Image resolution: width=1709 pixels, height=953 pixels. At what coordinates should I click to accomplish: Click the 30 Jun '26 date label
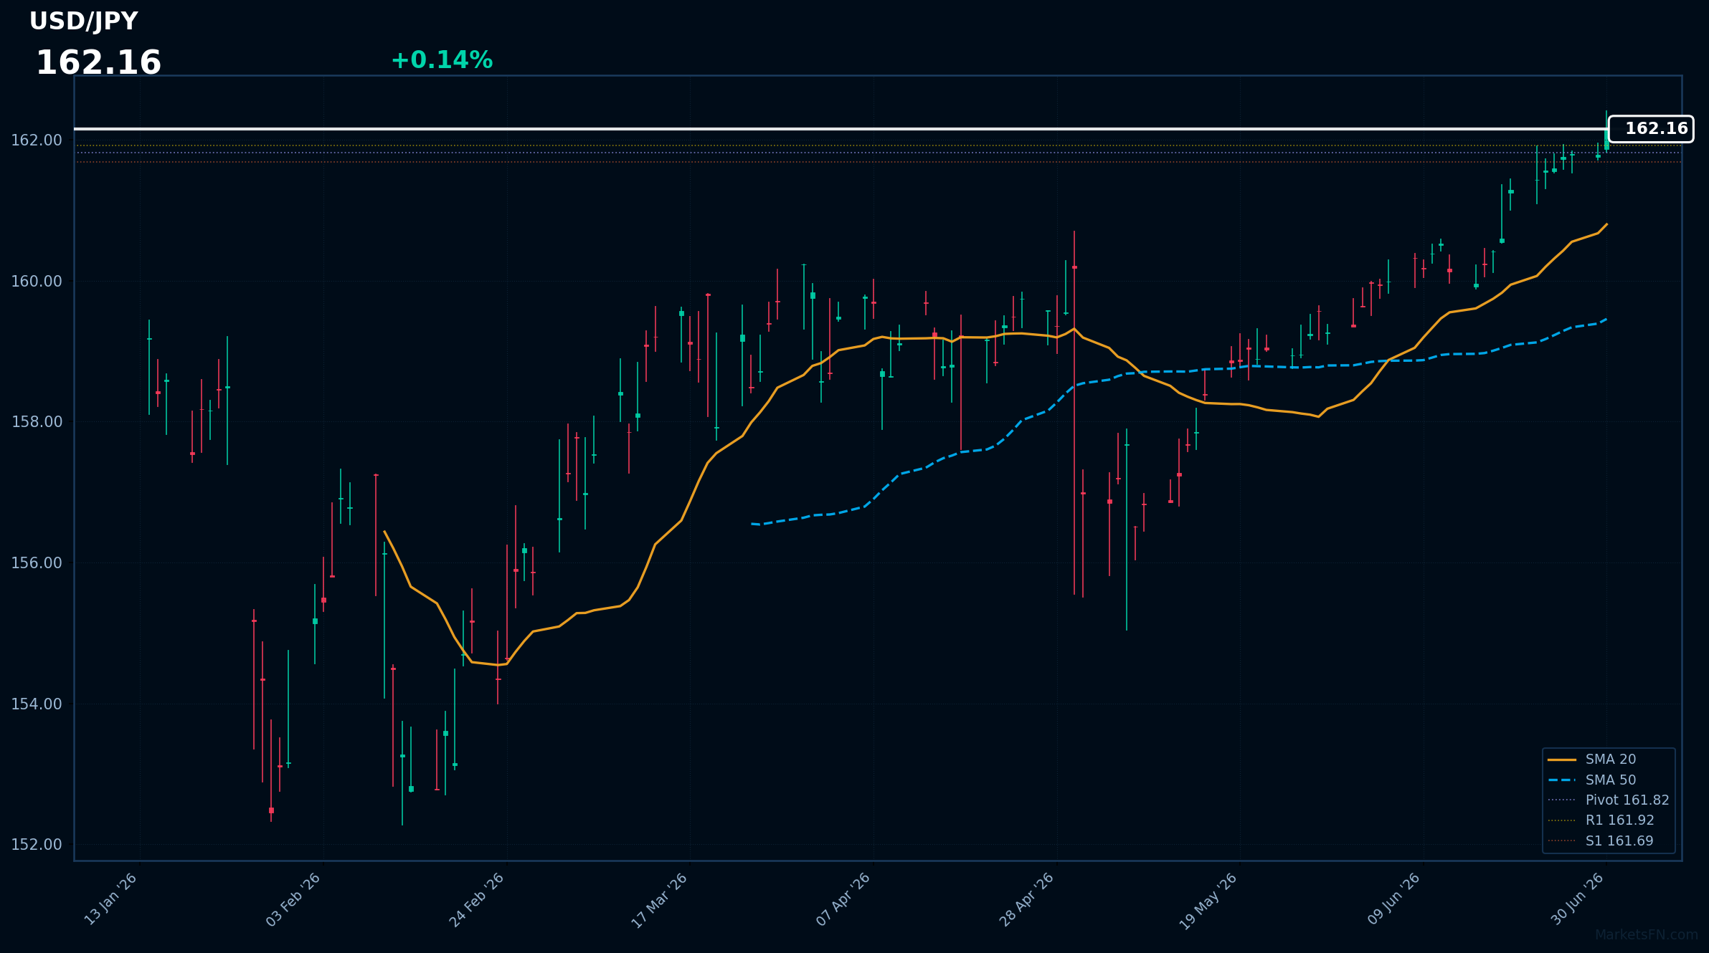pos(1577,899)
